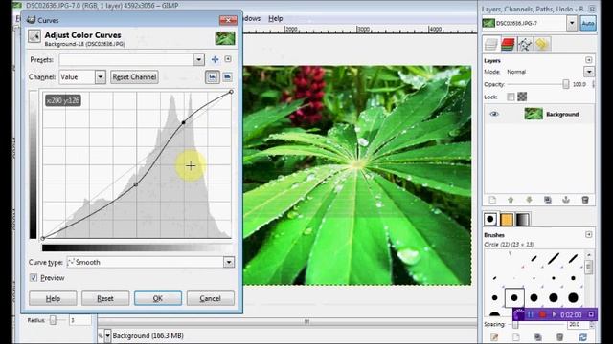Select the lower curve control point
613x344 pixels.
(x=136, y=184)
